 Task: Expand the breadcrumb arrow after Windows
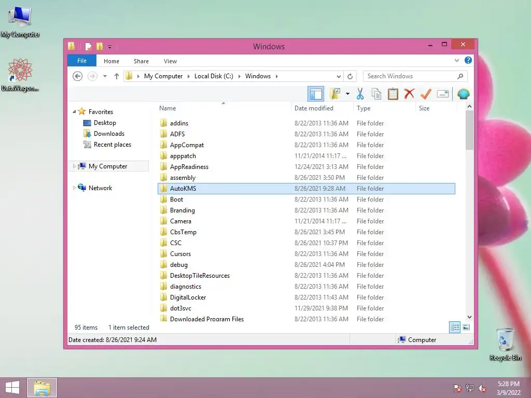[x=277, y=76]
